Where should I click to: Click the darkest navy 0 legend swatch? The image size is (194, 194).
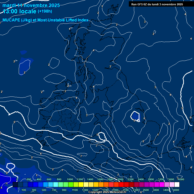coord(15,185)
